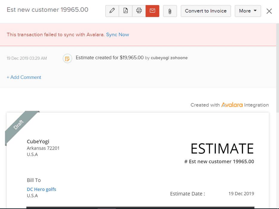Click the vertical scrollbar on the right

tap(278, 68)
